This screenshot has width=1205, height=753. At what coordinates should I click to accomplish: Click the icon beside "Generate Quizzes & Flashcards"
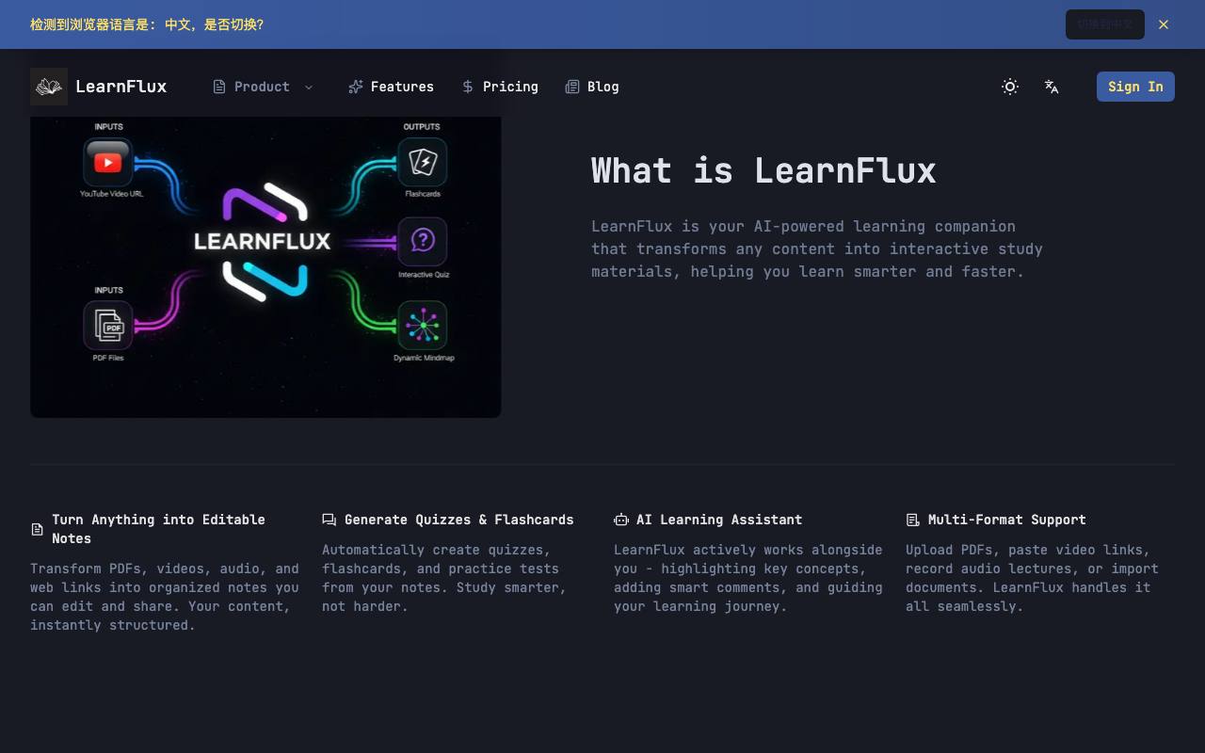click(x=329, y=520)
